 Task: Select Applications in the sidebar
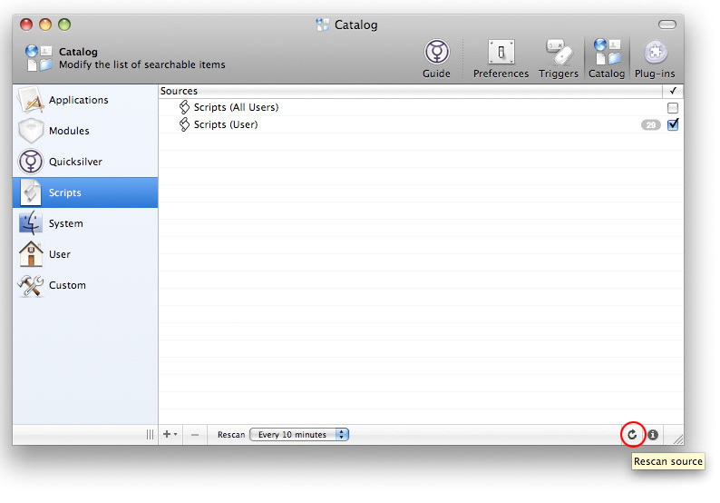tap(85, 100)
